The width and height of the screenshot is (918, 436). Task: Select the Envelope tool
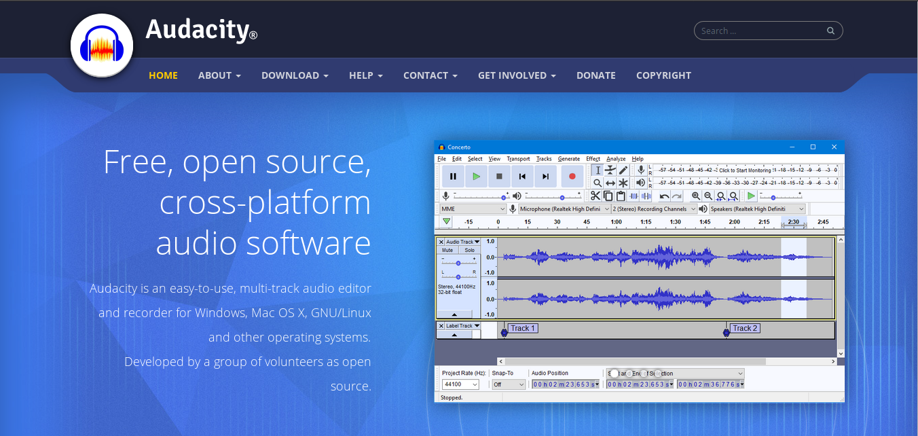pos(610,170)
